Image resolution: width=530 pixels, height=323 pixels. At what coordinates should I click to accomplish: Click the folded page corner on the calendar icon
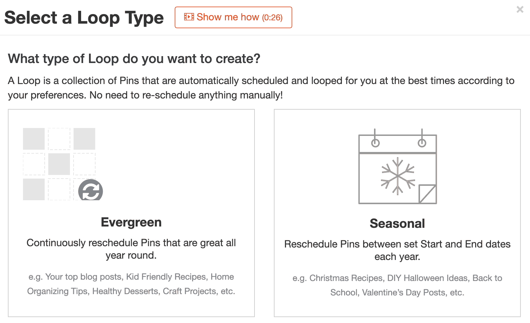(428, 194)
